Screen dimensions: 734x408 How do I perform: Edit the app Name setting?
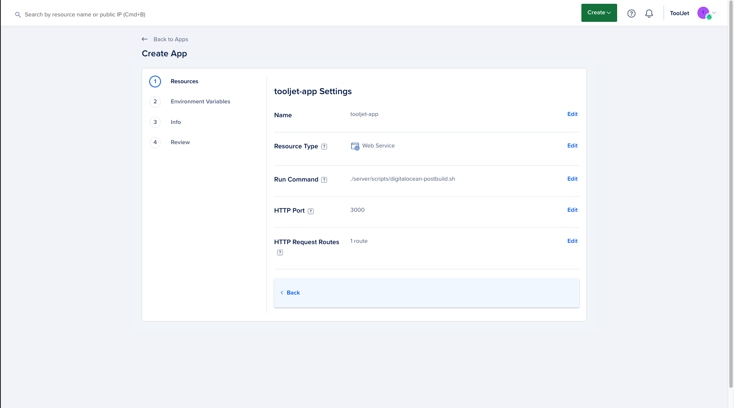572,114
